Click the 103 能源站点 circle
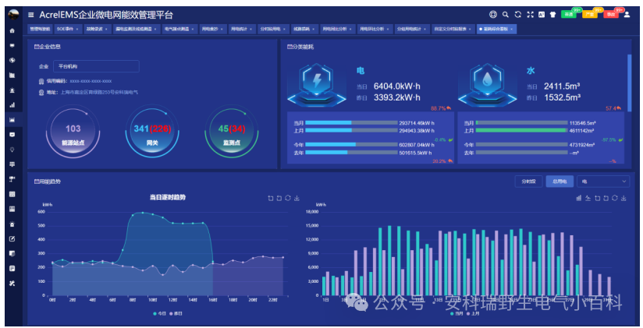The width and height of the screenshot is (643, 328). 73,132
